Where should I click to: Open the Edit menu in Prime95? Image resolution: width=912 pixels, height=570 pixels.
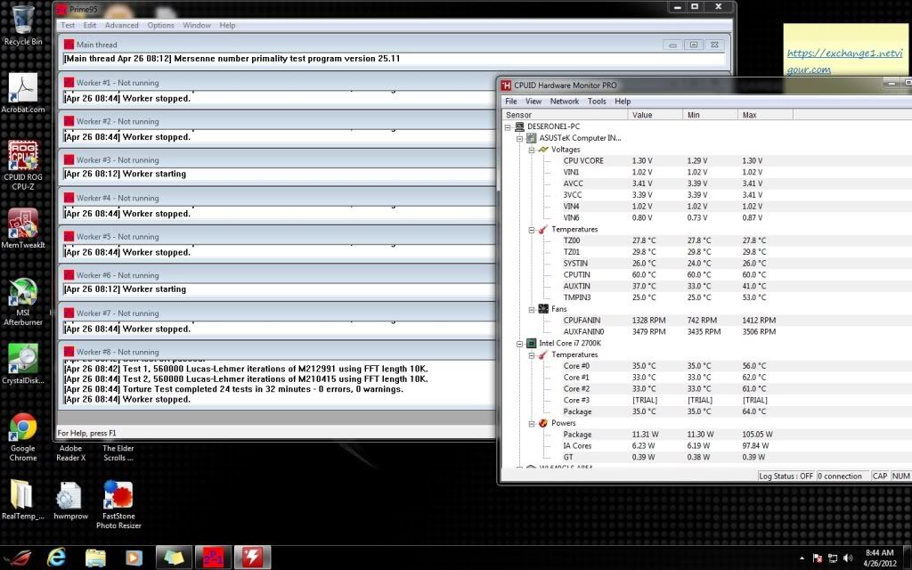[x=90, y=25]
